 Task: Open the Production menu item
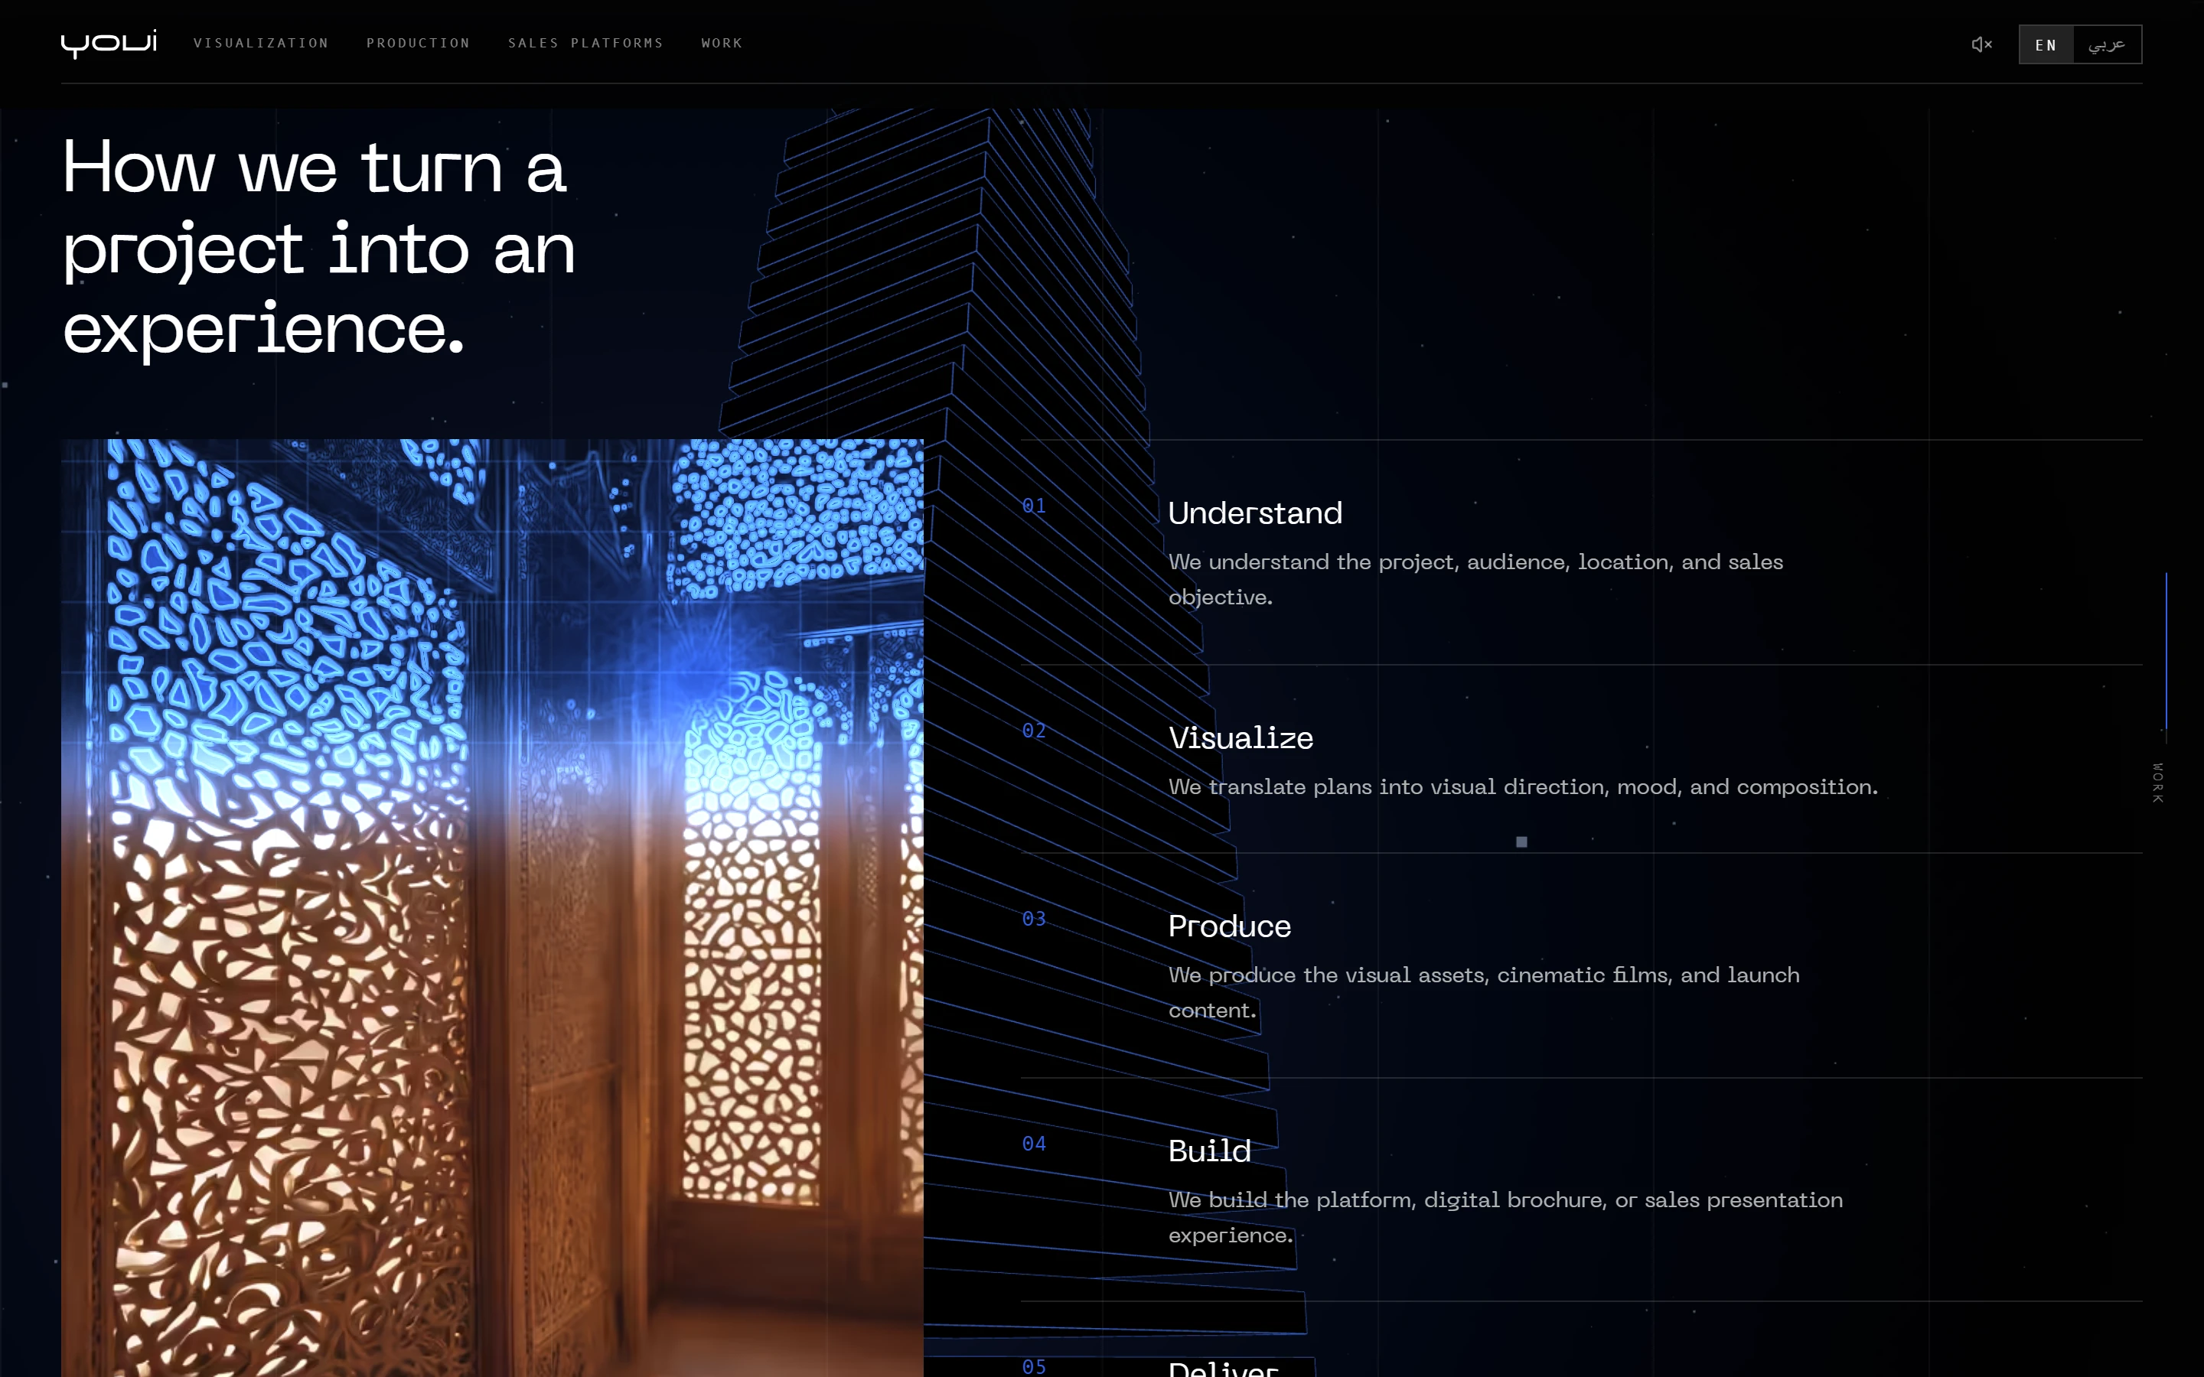(x=418, y=43)
